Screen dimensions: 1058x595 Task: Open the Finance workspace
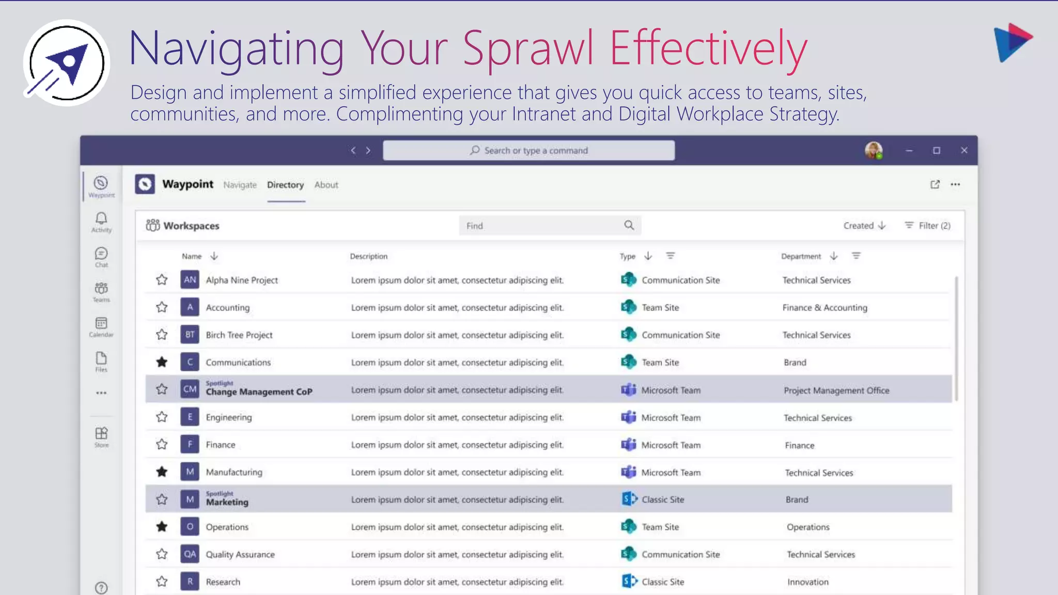tap(221, 445)
